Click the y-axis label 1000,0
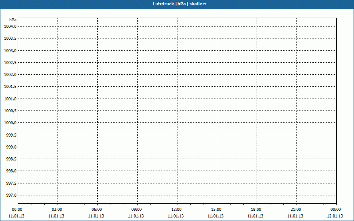Viewport: 354px width, 221px height. (10, 123)
